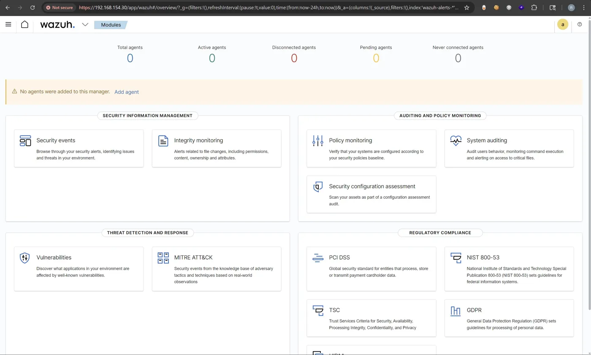Viewport: 591px width, 355px height.
Task: Open Security configuration assessment card
Action: coord(371,194)
